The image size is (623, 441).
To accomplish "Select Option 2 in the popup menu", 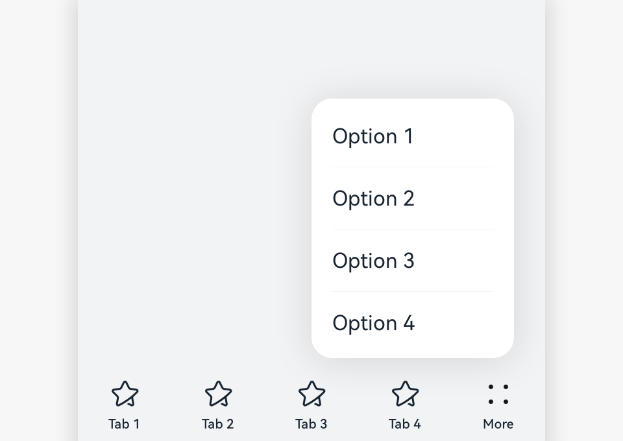I will click(x=373, y=198).
